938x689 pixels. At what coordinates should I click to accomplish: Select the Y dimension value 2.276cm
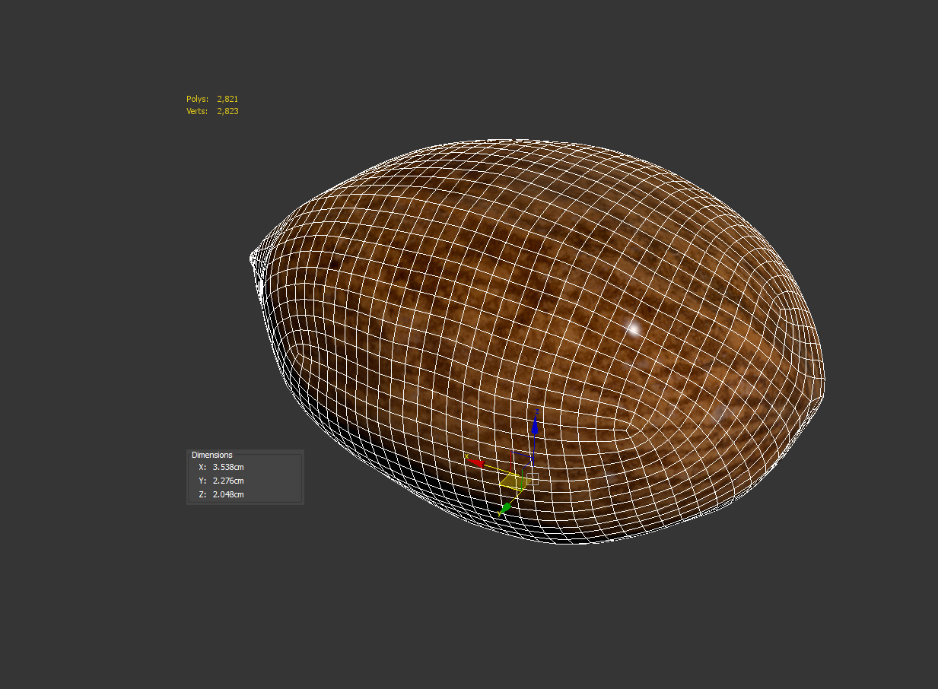[228, 481]
